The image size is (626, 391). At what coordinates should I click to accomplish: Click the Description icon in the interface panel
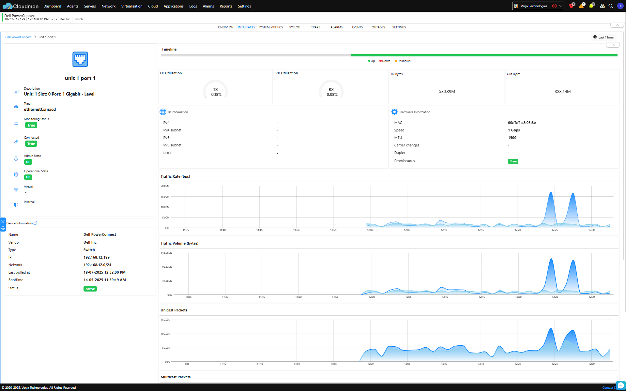[16, 92]
